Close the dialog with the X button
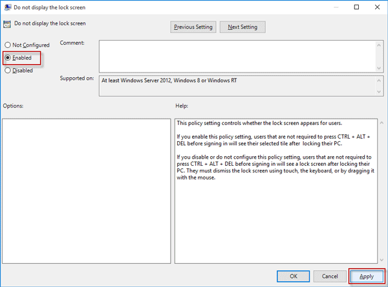This screenshot has width=388, height=287. pyautogui.click(x=376, y=8)
